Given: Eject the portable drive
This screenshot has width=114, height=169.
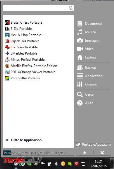Looking at the screenshot, I should click(x=85, y=153).
